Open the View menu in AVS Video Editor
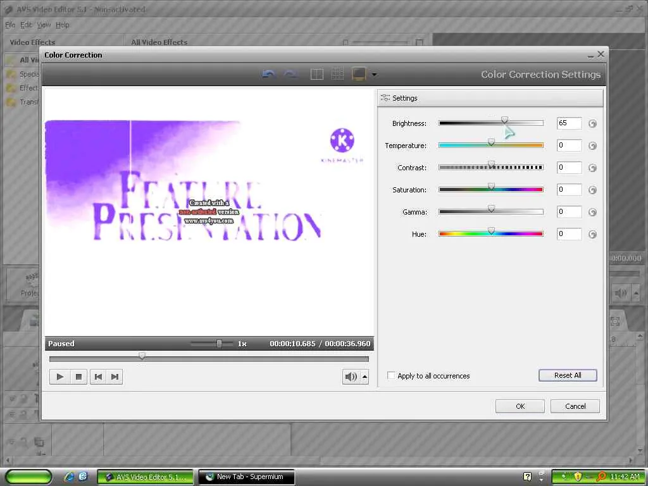Image resolution: width=648 pixels, height=486 pixels. click(x=44, y=25)
